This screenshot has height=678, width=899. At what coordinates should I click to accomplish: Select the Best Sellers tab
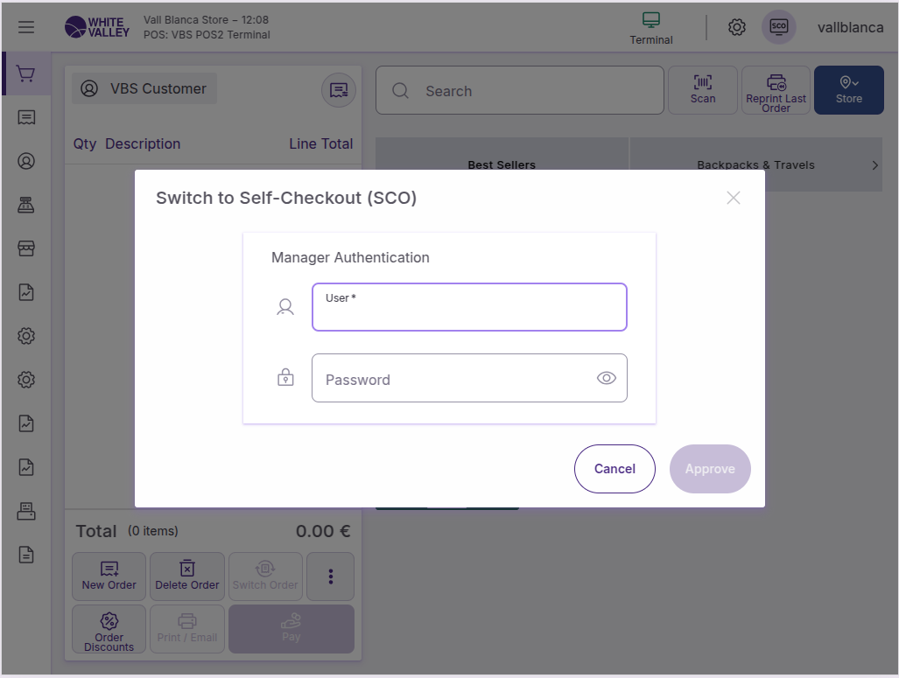tap(502, 164)
